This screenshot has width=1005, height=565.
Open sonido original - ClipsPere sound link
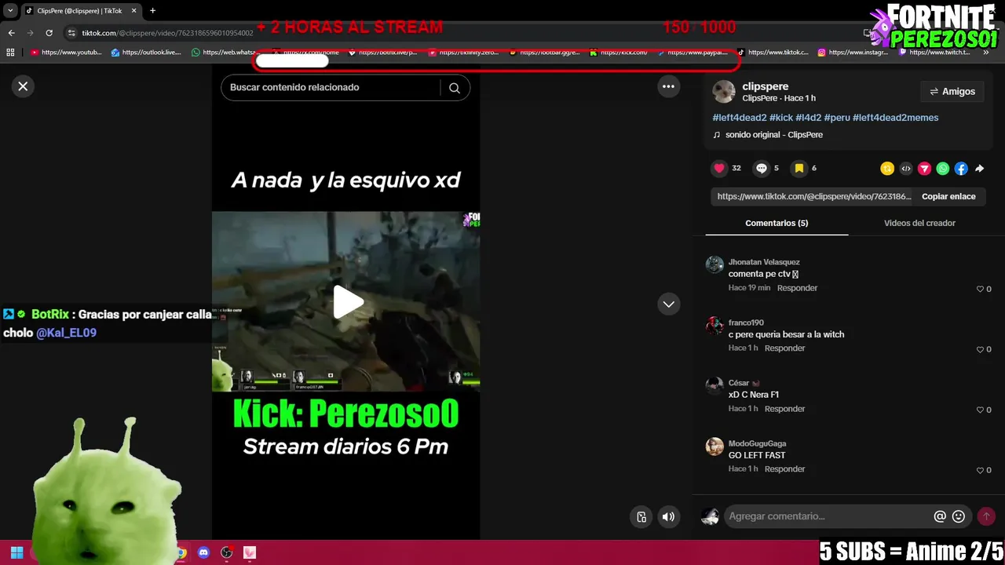coord(773,135)
